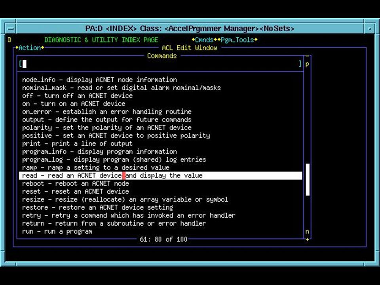Open the window menu button in title bar

(x=10, y=28)
